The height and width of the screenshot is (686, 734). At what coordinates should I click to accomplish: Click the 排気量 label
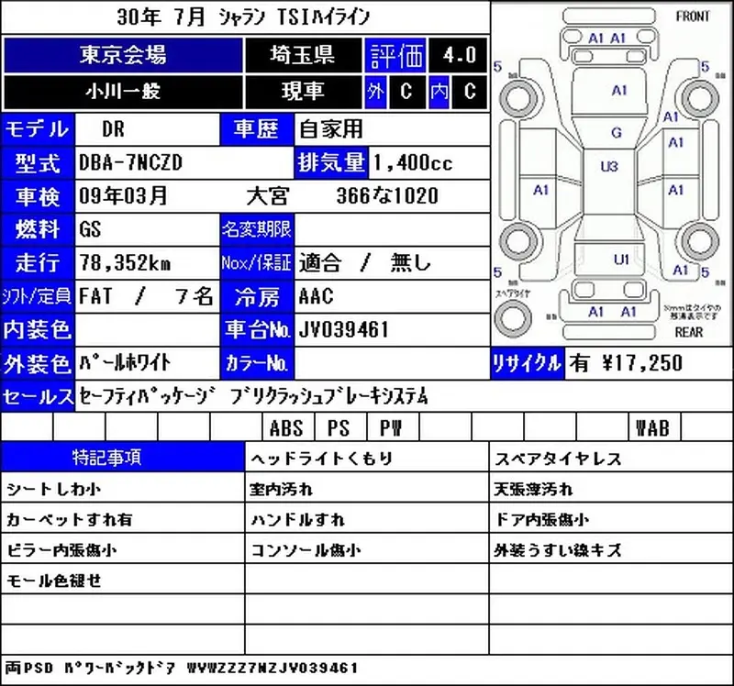click(331, 163)
